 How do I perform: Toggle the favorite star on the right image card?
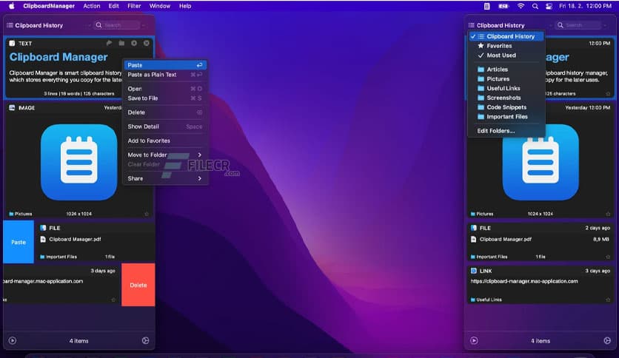pyautogui.click(x=608, y=214)
